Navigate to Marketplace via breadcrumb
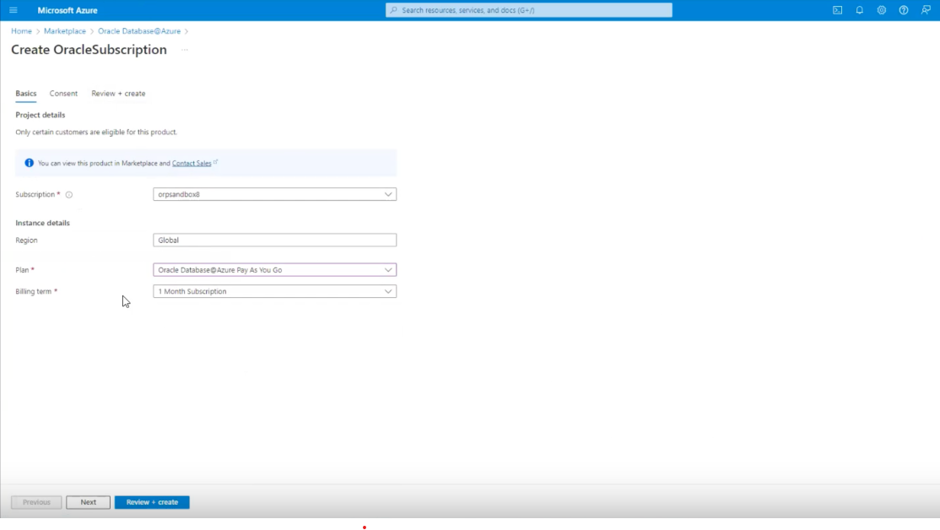Viewport: 940px width, 530px height. click(x=64, y=30)
